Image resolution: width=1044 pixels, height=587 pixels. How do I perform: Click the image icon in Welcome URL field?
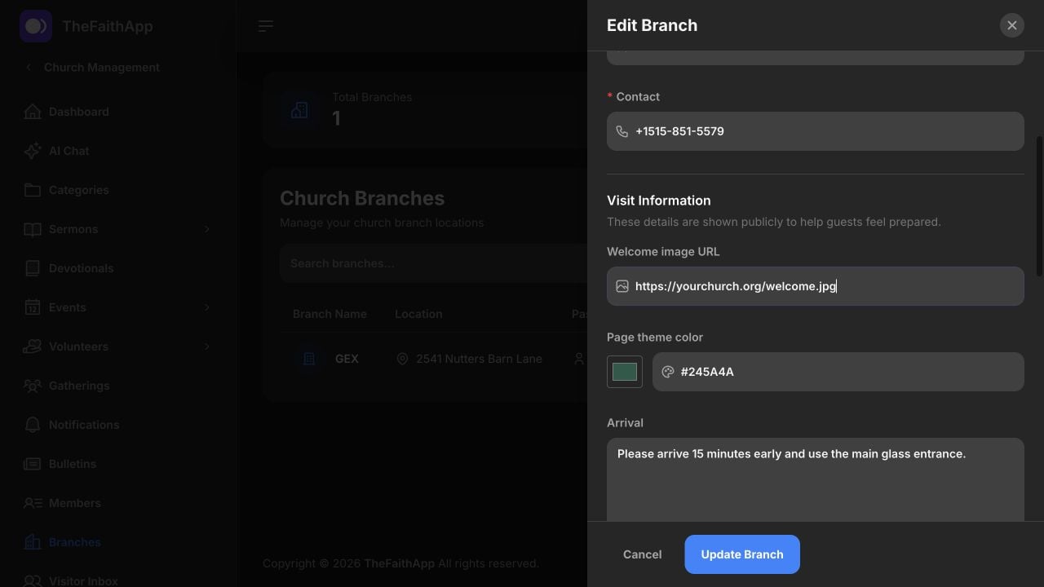(622, 286)
